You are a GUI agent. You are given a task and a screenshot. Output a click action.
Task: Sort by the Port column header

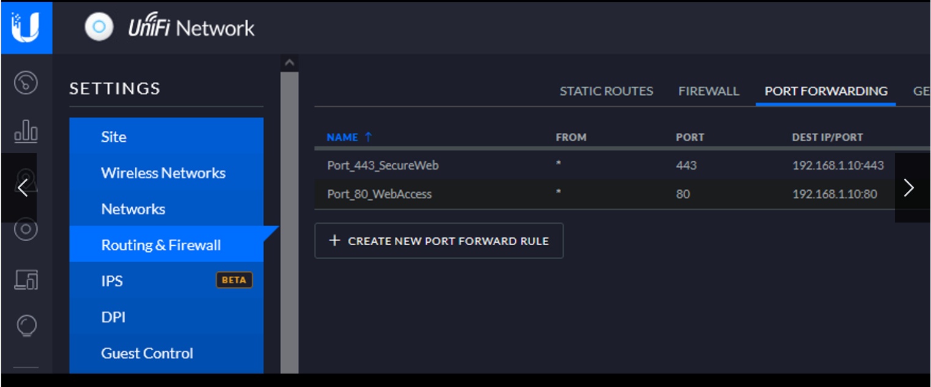pos(690,138)
